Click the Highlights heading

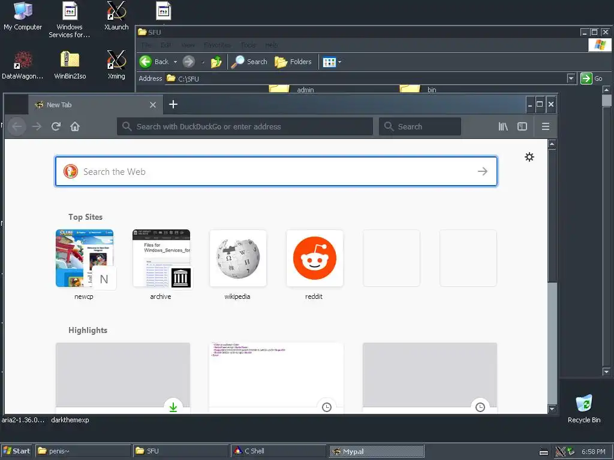pyautogui.click(x=88, y=330)
